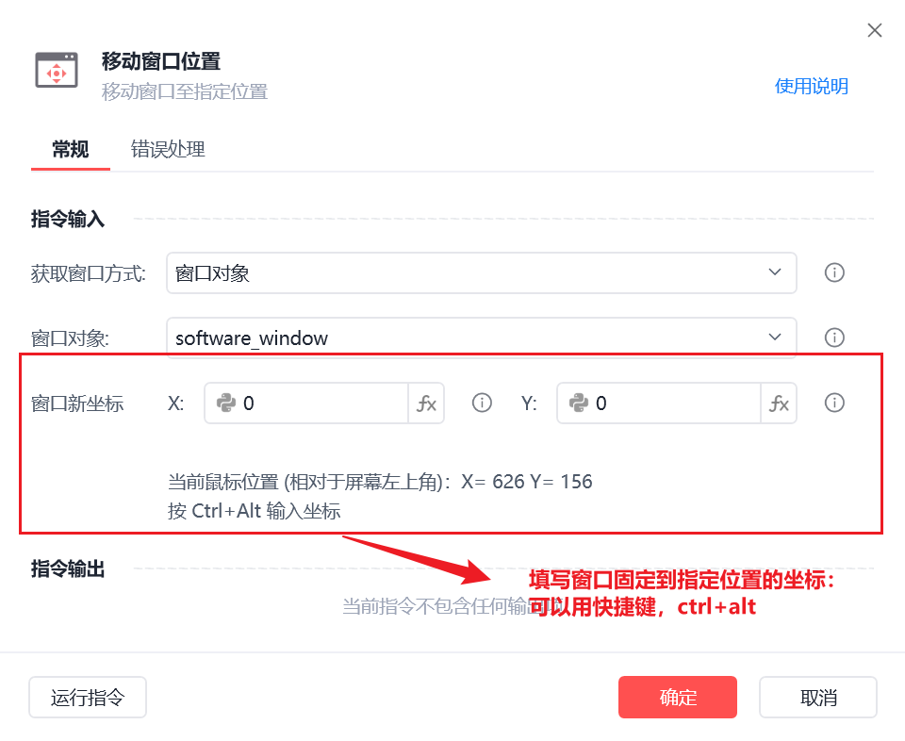Select the 常规 tab

point(71,150)
